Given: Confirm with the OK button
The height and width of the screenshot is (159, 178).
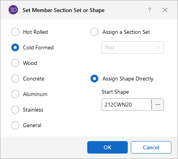Looking at the screenshot, I should (x=108, y=147).
